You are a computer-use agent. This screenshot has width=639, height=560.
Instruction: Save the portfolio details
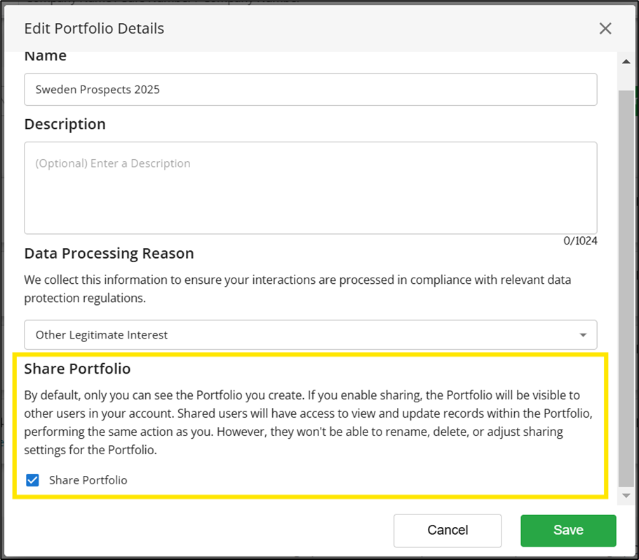click(x=568, y=531)
